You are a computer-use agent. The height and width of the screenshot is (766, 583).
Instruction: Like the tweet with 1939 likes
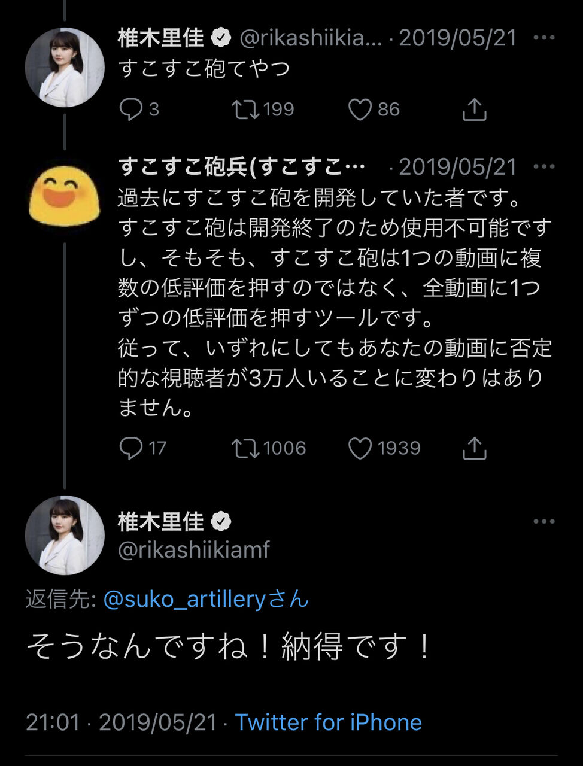point(360,448)
